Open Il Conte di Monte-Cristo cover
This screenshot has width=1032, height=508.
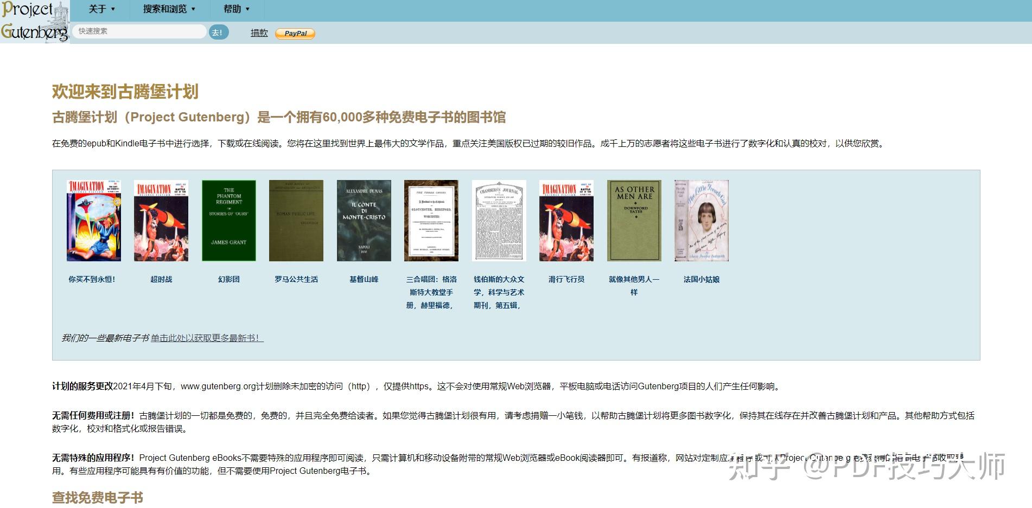[x=364, y=221]
